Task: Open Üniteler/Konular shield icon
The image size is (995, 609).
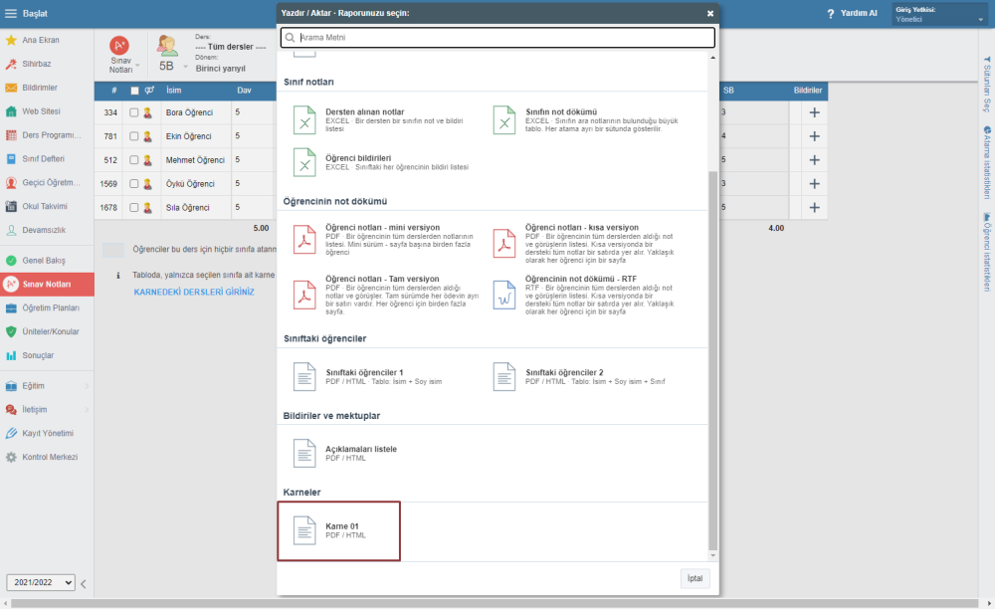Action: (11, 331)
